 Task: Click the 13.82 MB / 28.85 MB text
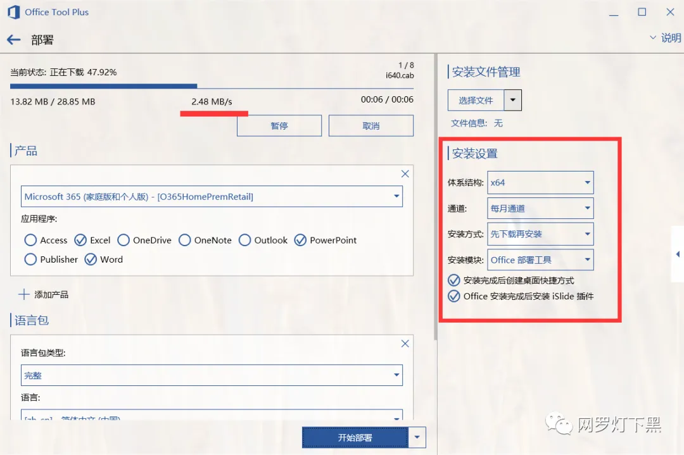click(53, 101)
